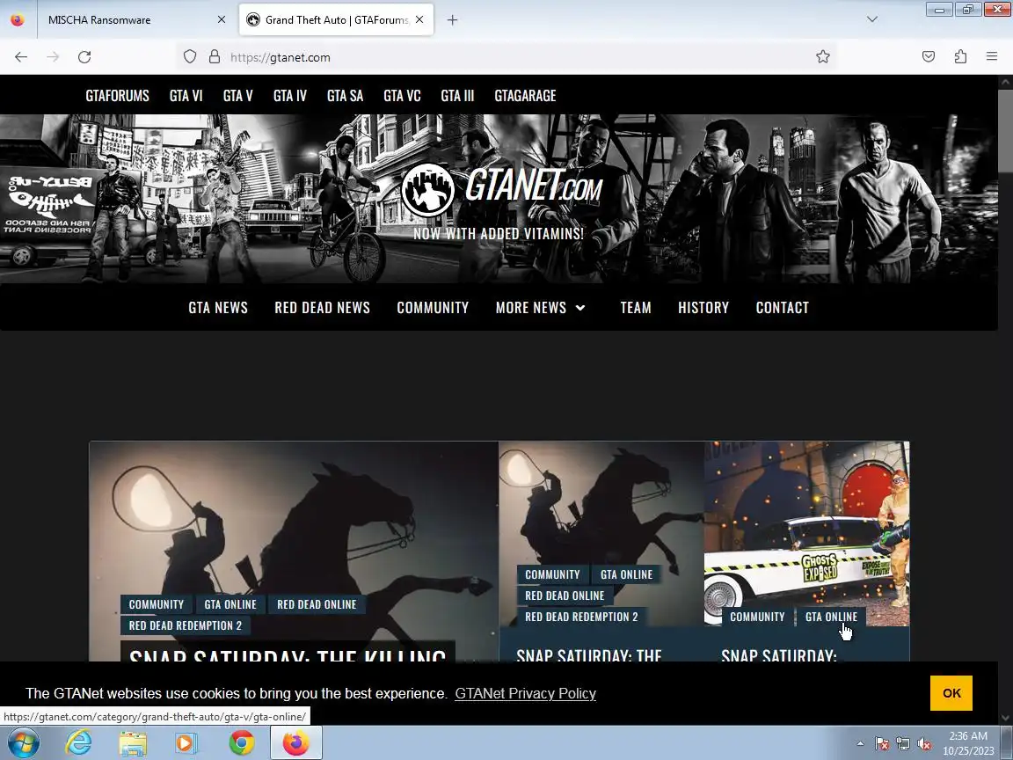
Task: Open the Pocket save icon
Action: click(929, 57)
